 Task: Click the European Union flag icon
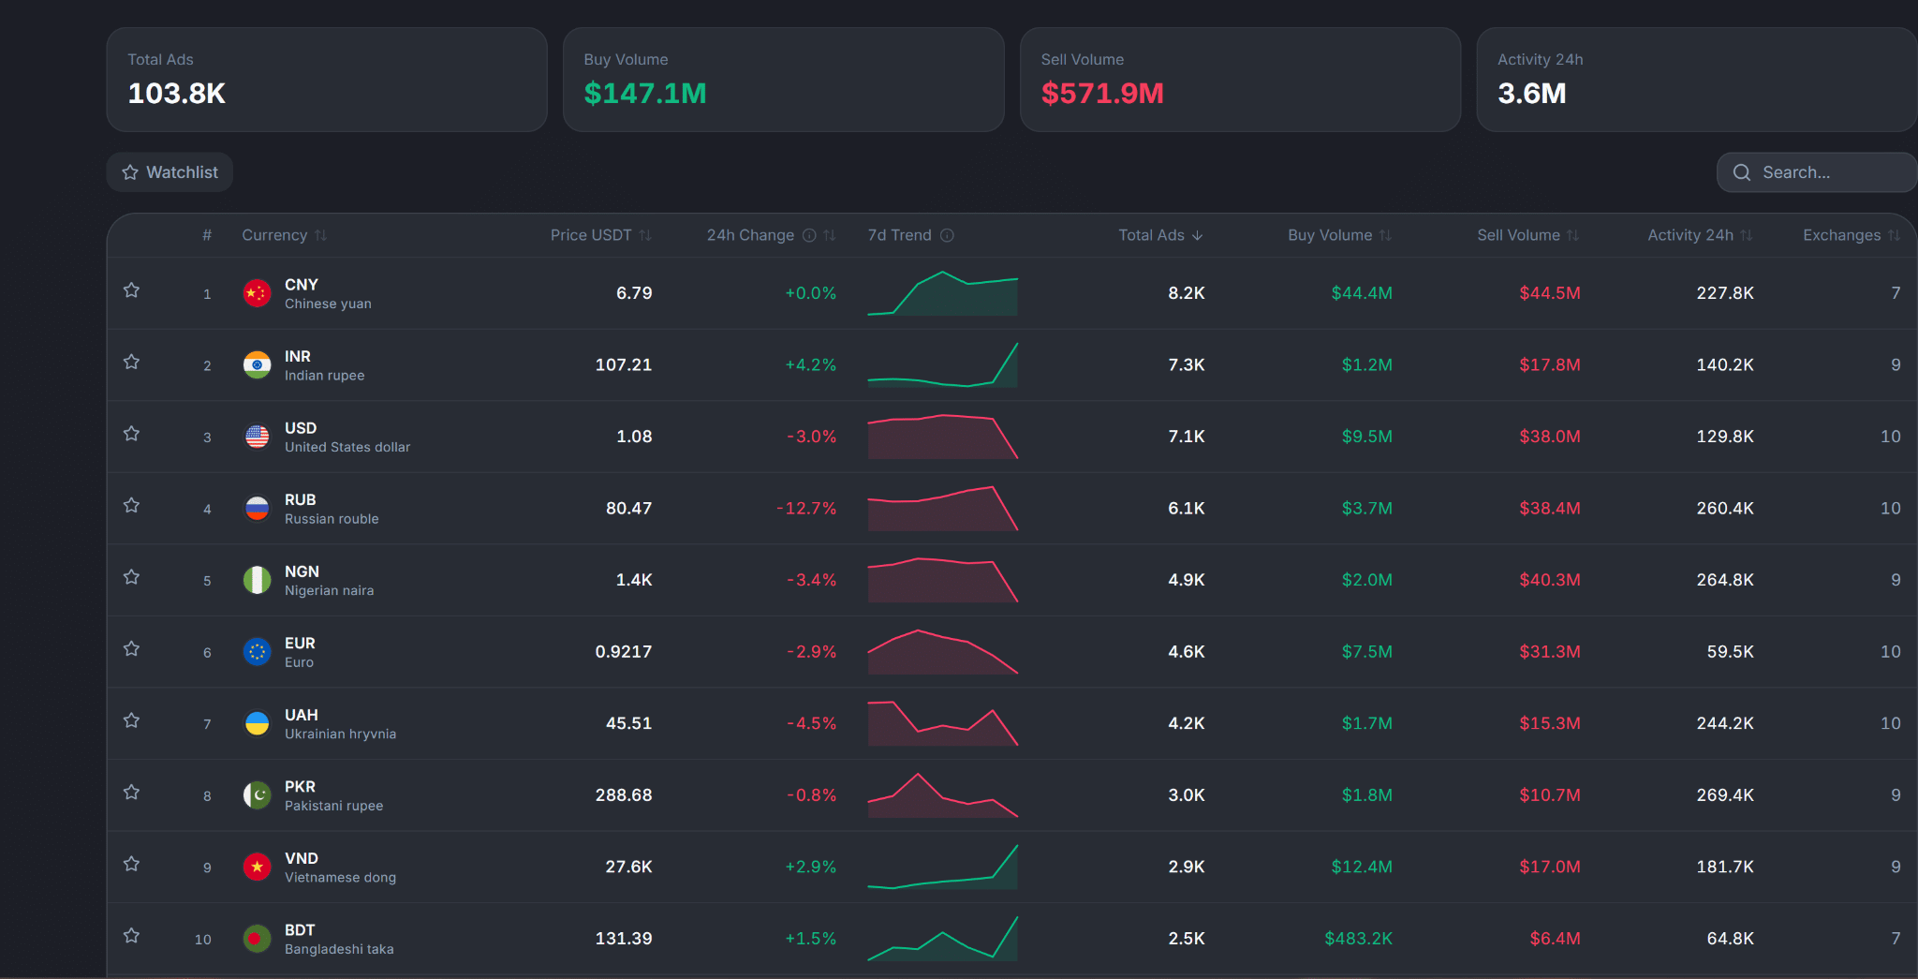tap(257, 652)
